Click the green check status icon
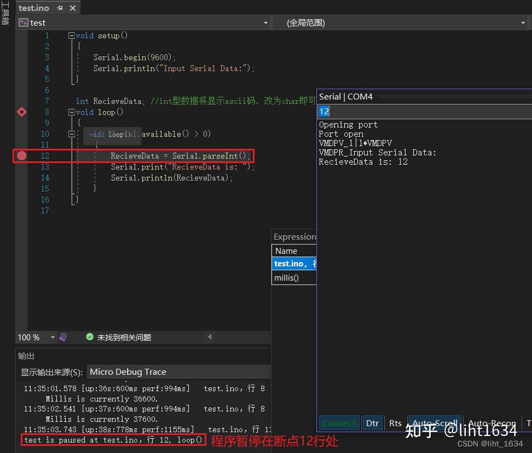 click(x=89, y=338)
